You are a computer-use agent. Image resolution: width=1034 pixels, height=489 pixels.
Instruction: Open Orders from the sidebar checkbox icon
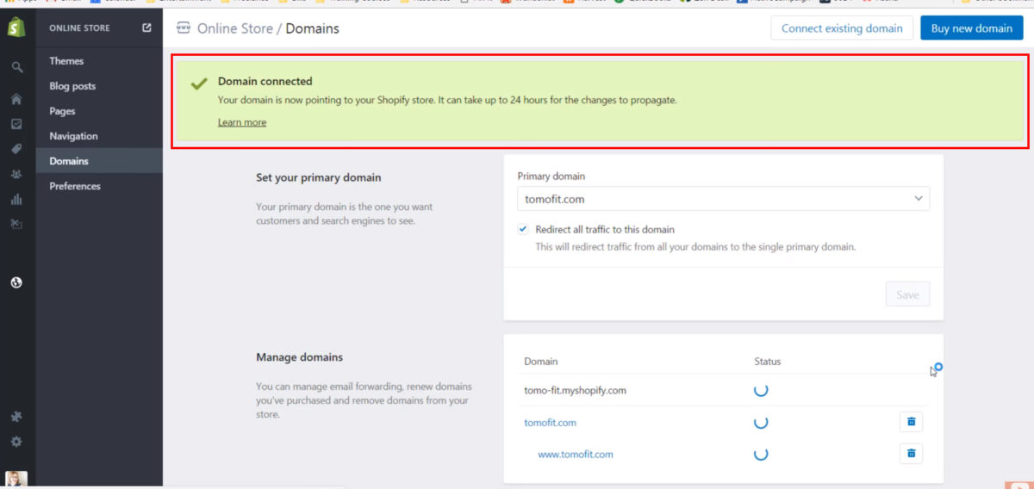click(x=16, y=124)
